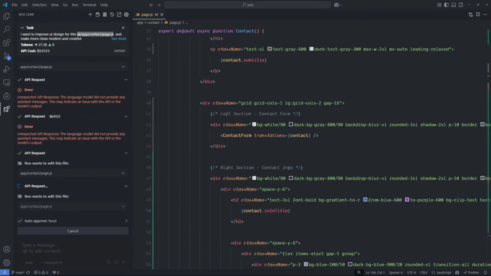Expand the in-progress API Request entry
This screenshot has height=276, width=491.
tap(126, 186)
